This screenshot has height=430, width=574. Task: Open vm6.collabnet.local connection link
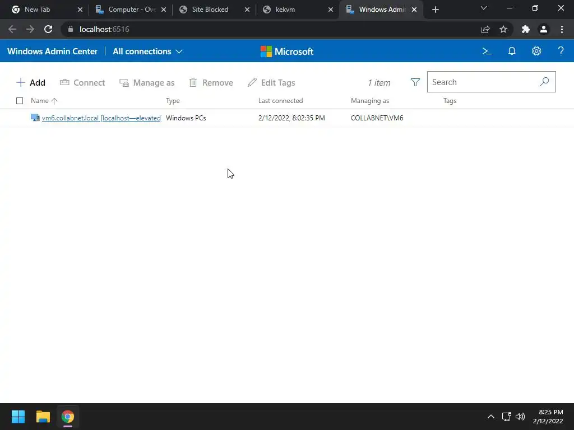[x=101, y=118]
